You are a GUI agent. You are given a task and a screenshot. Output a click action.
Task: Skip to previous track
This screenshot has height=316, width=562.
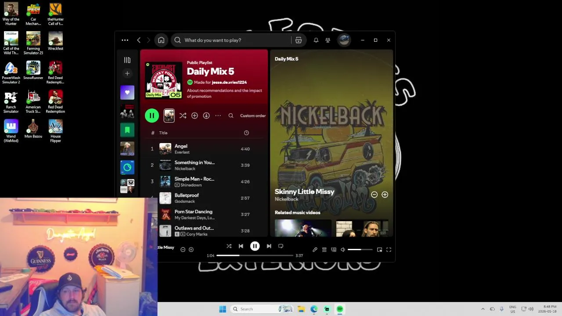coord(241,246)
